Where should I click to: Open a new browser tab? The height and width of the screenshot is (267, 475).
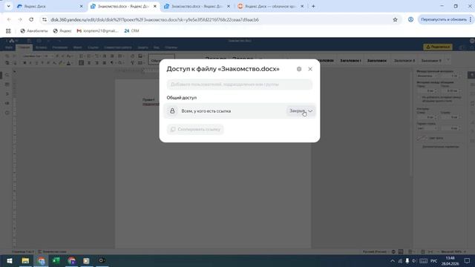tap(313, 6)
